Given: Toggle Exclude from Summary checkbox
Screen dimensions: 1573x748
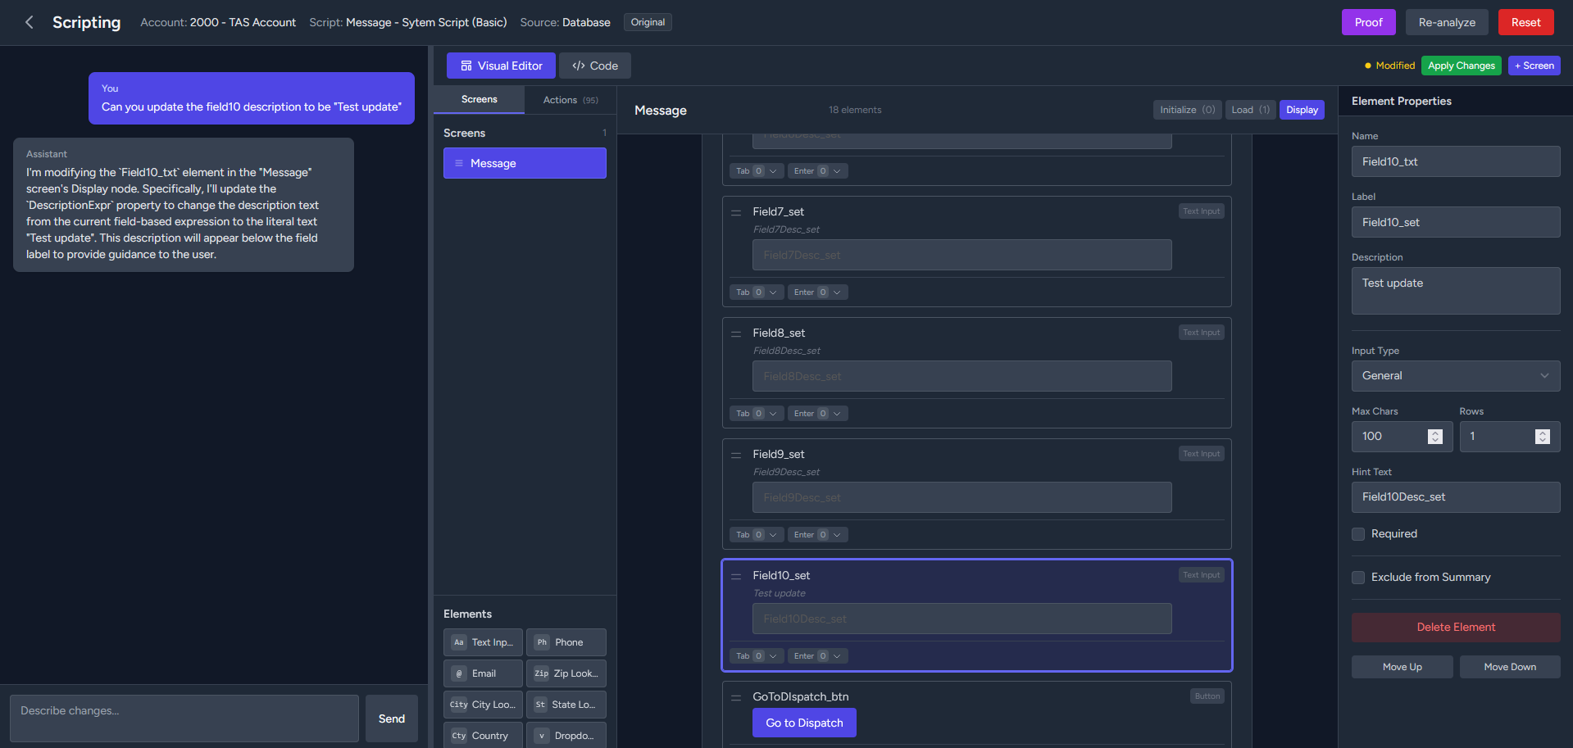Looking at the screenshot, I should pyautogui.click(x=1358, y=578).
